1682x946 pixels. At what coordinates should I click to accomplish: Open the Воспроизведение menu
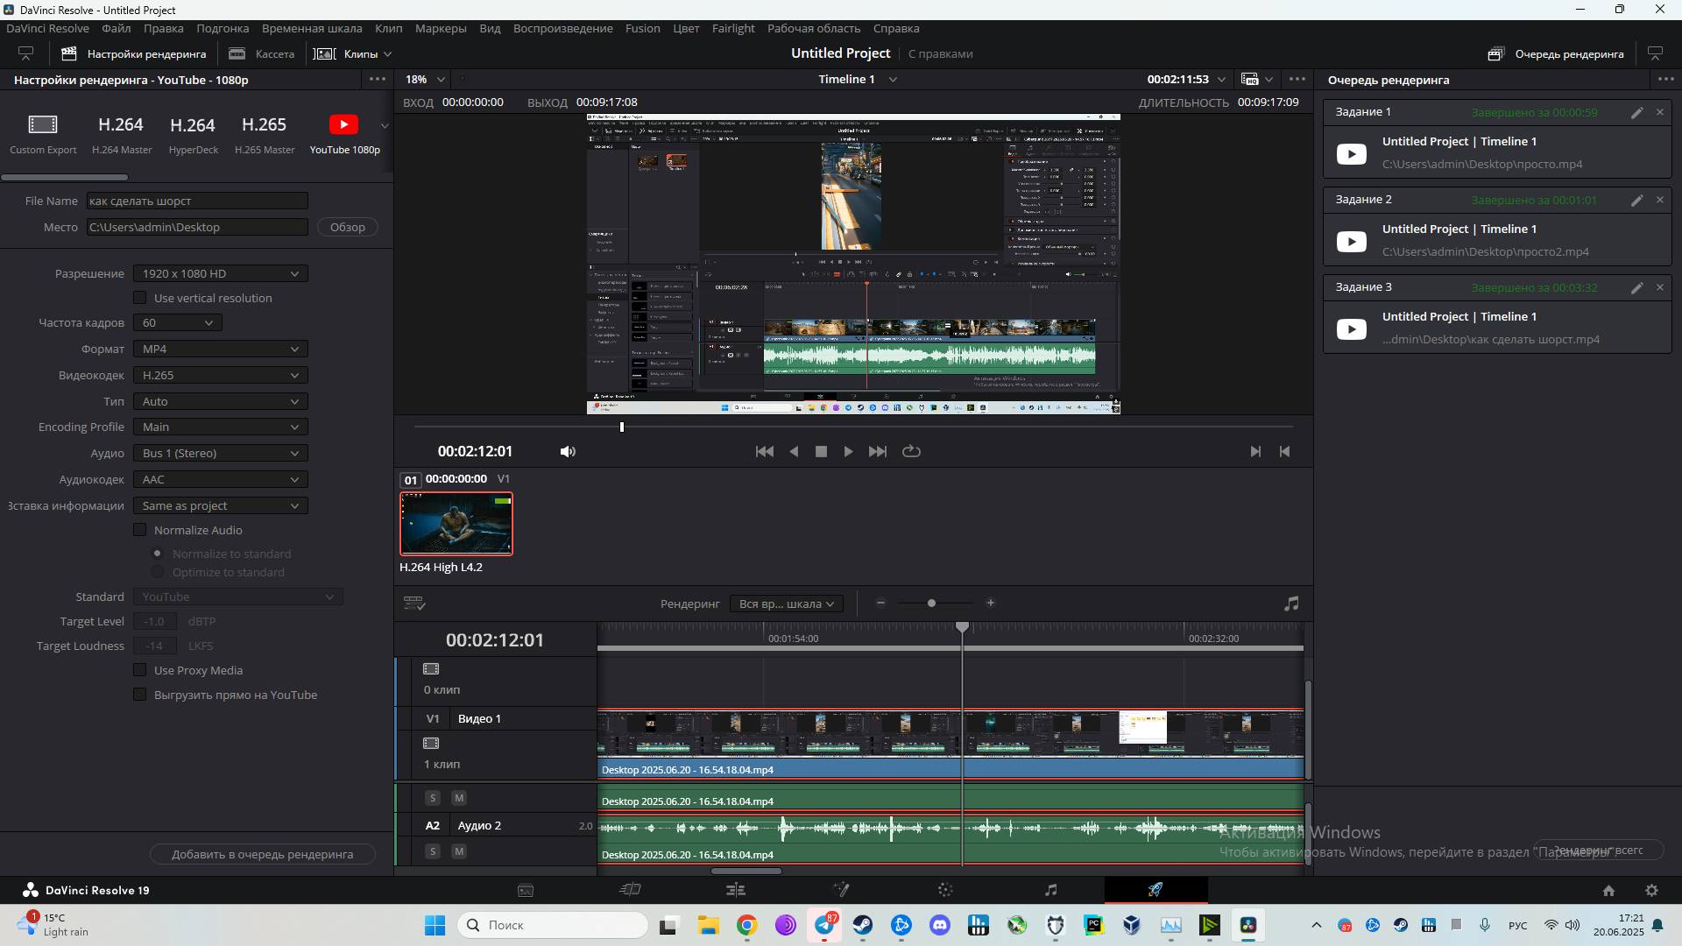[563, 28]
